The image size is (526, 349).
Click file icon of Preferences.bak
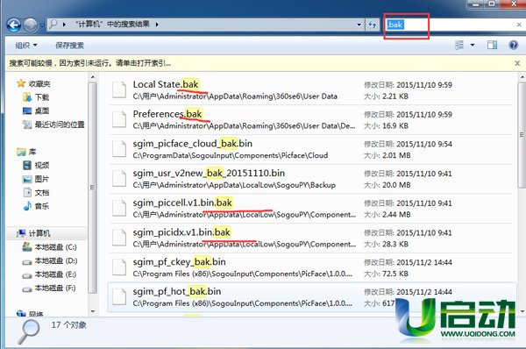pyautogui.click(x=119, y=119)
